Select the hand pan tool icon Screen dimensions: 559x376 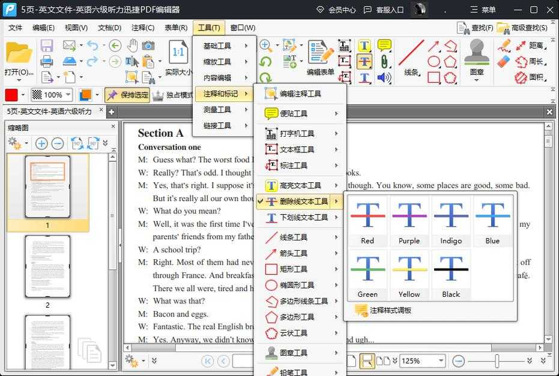coord(132,46)
